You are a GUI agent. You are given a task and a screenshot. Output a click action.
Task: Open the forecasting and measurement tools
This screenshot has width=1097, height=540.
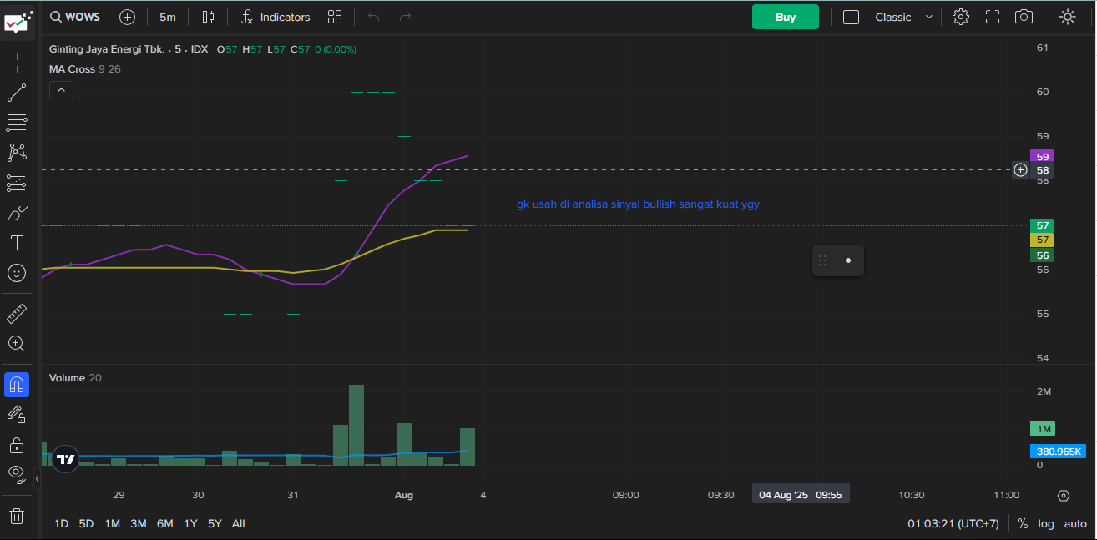tap(17, 183)
